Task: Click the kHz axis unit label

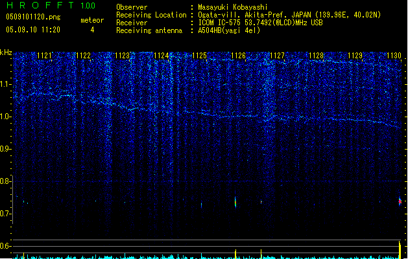Action: coord(6,52)
